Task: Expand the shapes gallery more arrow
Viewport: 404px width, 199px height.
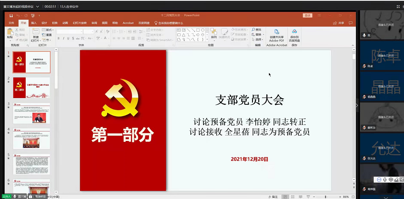Action: pyautogui.click(x=207, y=40)
